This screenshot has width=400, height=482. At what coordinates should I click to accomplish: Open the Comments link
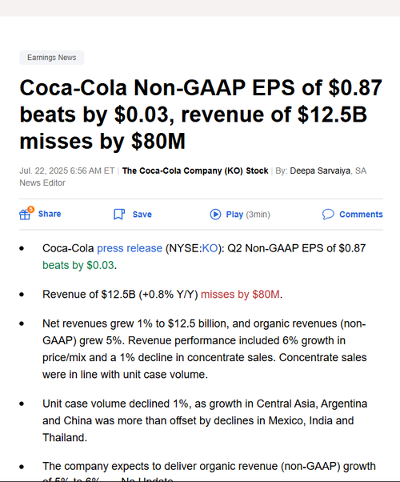click(361, 215)
